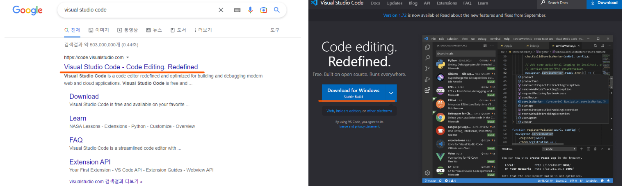Click the Visual Studio Code site logo
The height and width of the screenshot is (187, 623).
(337, 3)
